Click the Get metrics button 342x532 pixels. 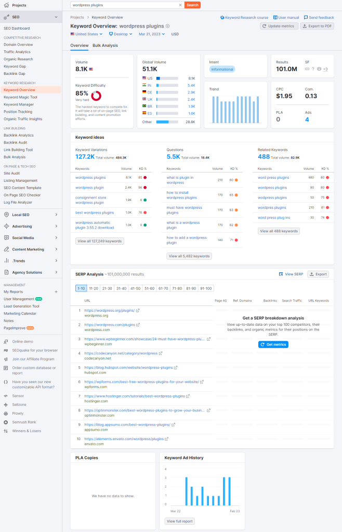pyautogui.click(x=273, y=344)
